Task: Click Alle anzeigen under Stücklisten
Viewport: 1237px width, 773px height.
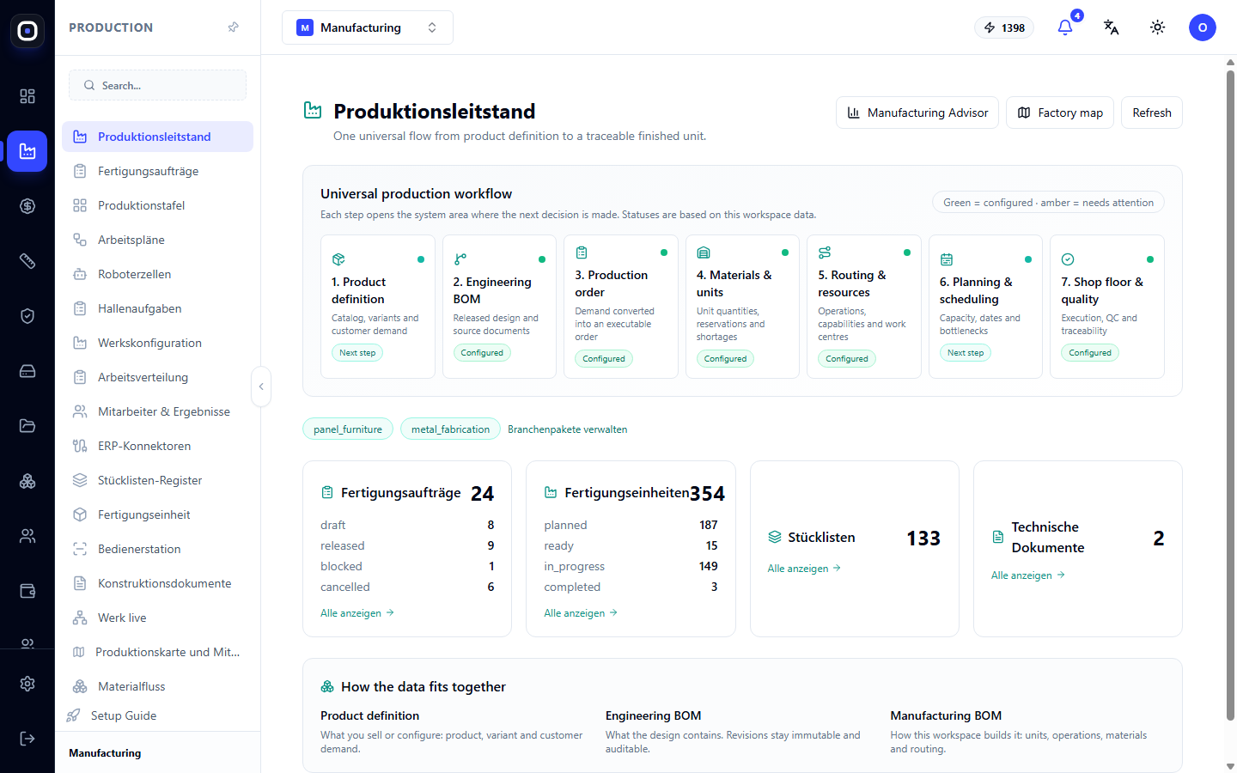Action: pyautogui.click(x=804, y=569)
